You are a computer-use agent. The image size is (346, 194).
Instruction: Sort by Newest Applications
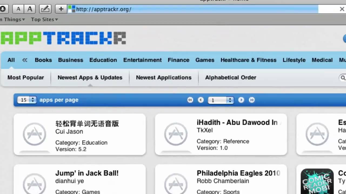(x=164, y=78)
